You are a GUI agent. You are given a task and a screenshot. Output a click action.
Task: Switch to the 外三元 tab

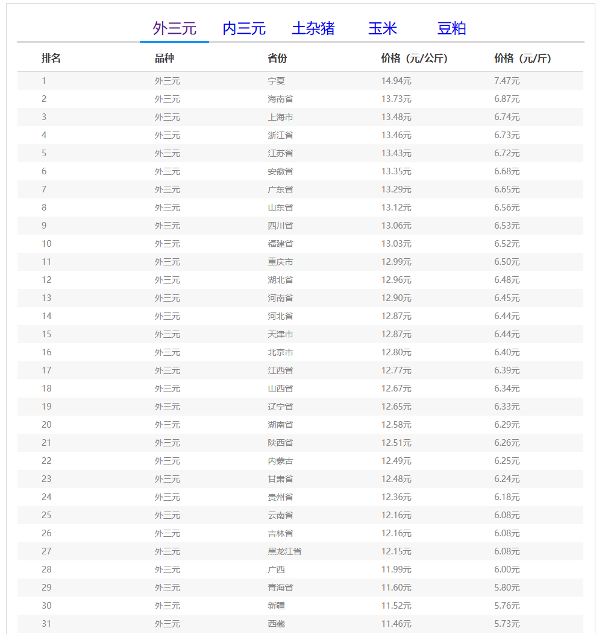click(174, 28)
